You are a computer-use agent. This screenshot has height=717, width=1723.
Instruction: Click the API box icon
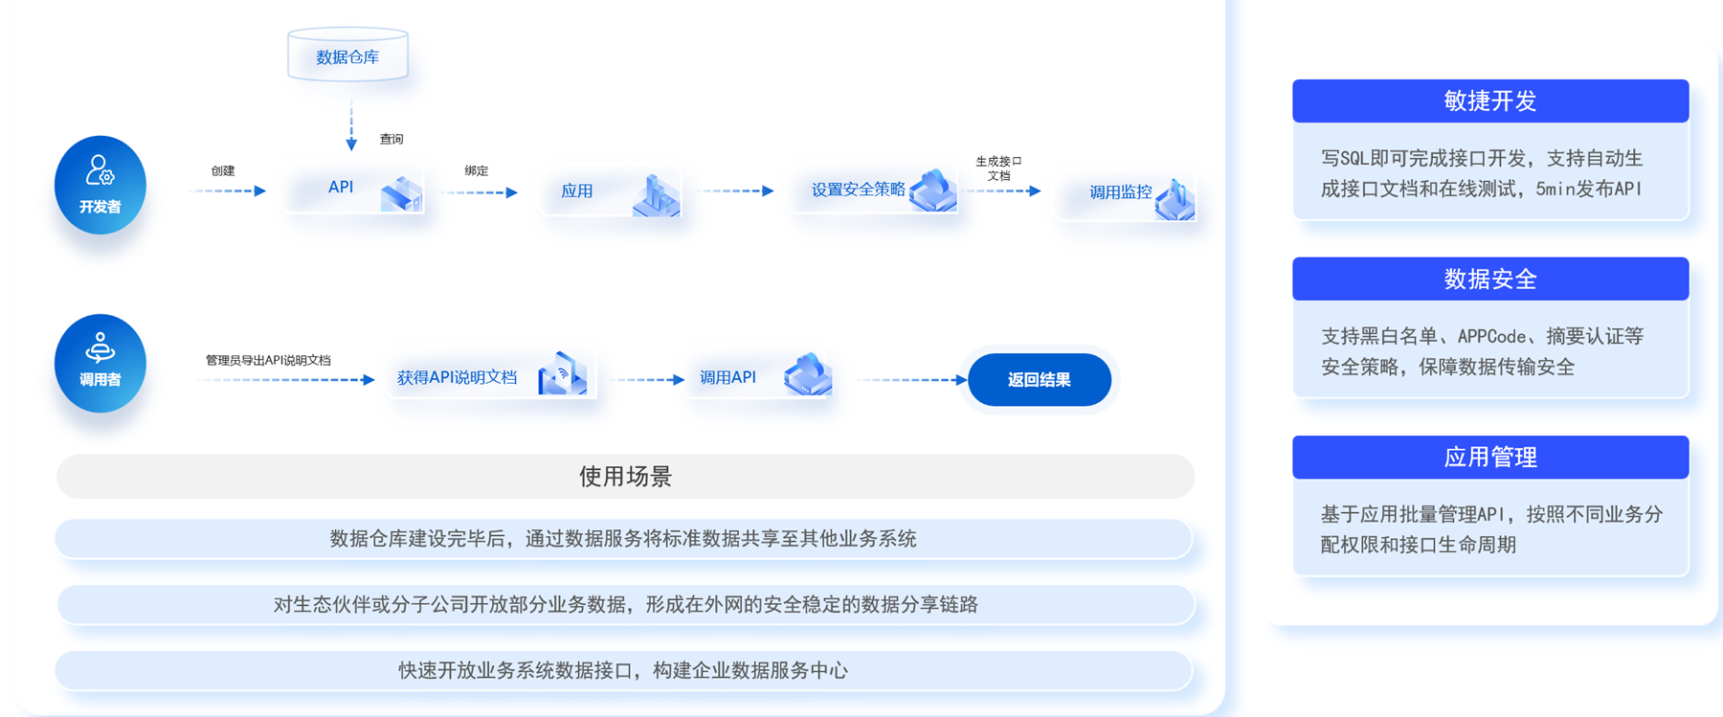[x=402, y=193]
